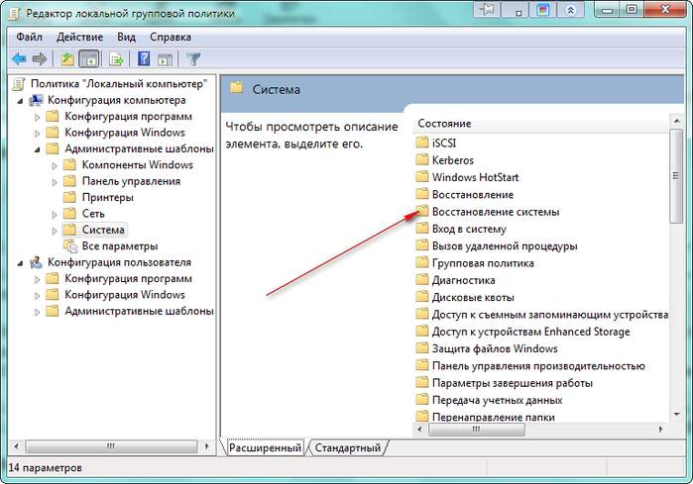Click the policy document icon in title bar
Image resolution: width=693 pixels, height=484 pixels.
pyautogui.click(x=14, y=13)
